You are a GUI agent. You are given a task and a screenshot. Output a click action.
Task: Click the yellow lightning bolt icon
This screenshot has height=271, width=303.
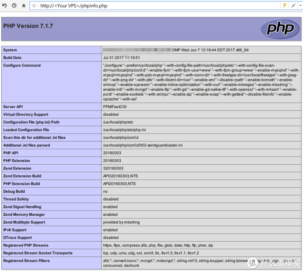284,6
